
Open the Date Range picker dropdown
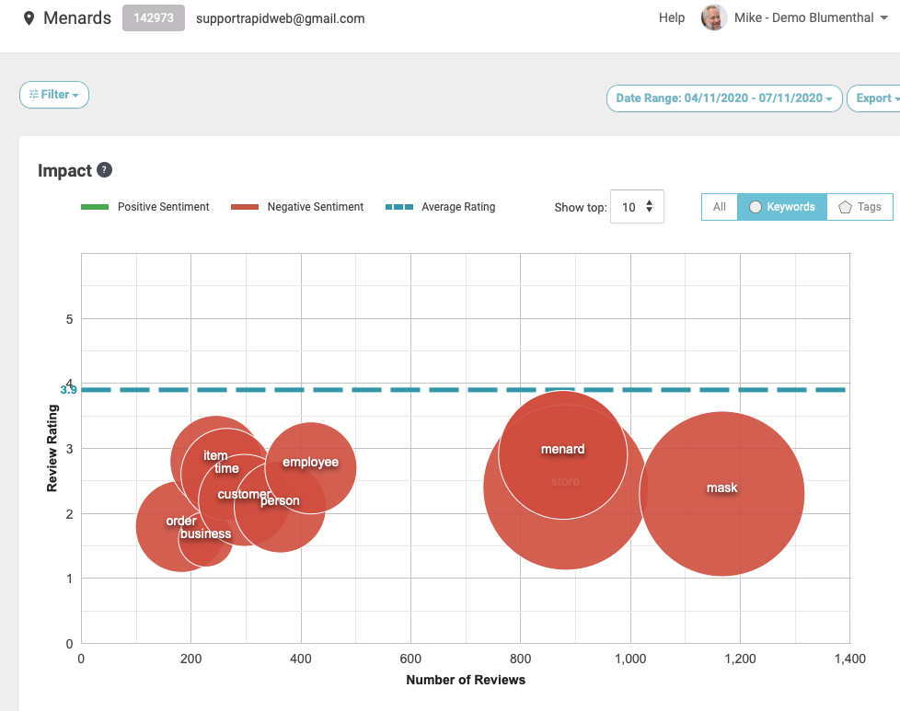[724, 98]
